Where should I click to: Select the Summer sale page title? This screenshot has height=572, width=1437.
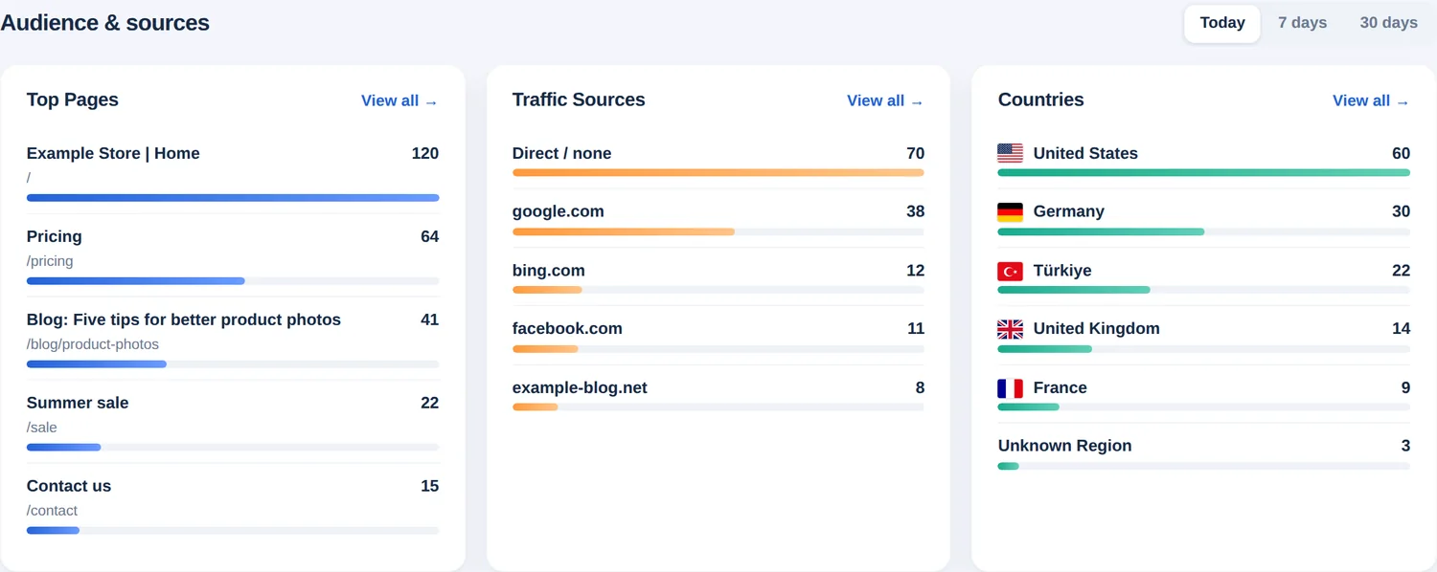[x=78, y=403]
